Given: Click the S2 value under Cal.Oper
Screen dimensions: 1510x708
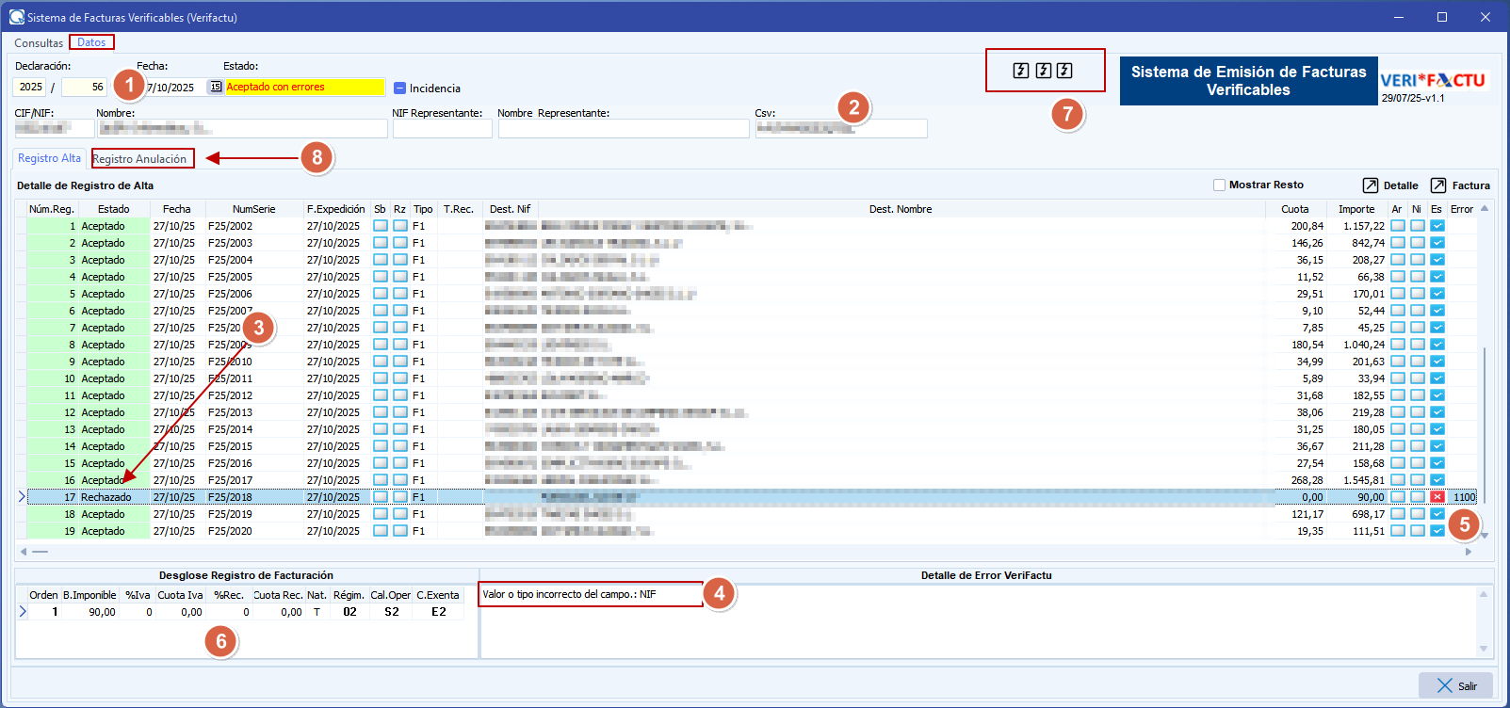Looking at the screenshot, I should tap(391, 612).
